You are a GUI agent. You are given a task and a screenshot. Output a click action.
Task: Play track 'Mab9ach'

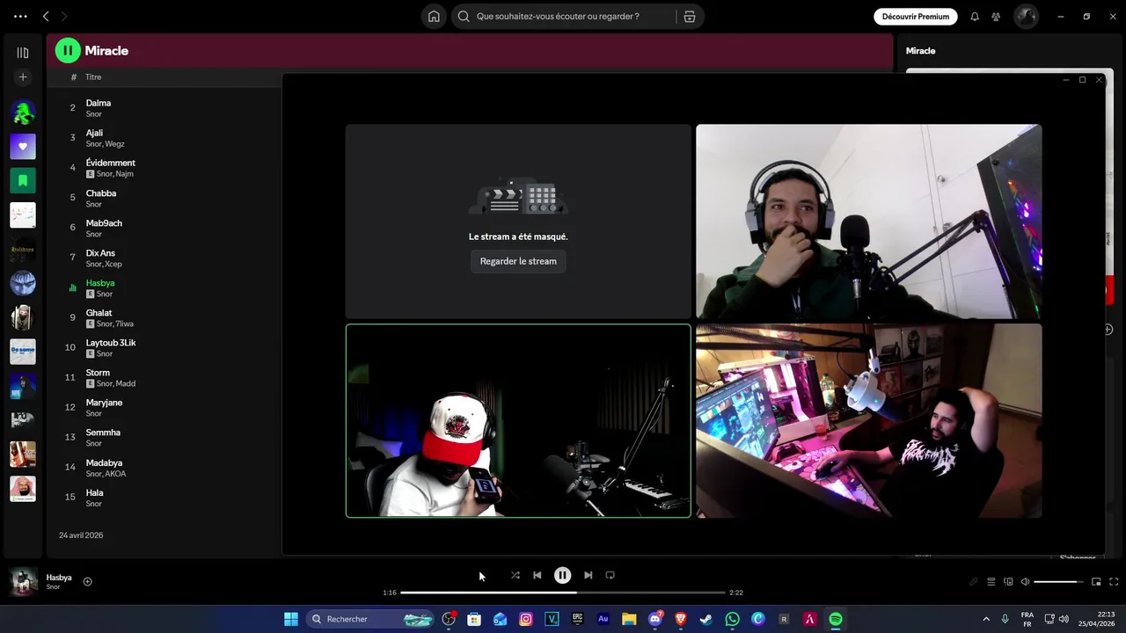coord(104,223)
